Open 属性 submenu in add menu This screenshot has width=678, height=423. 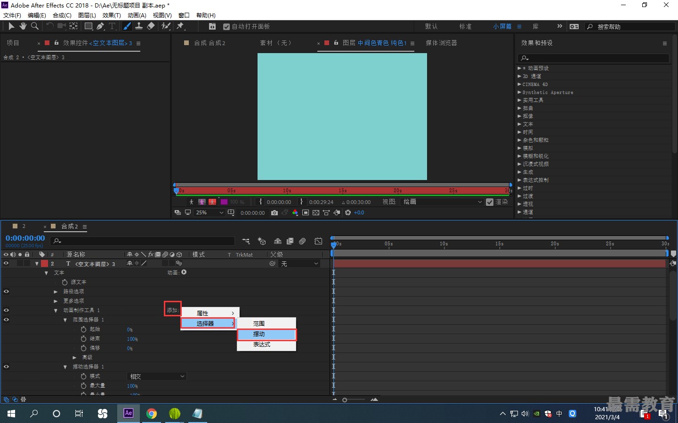coord(210,313)
